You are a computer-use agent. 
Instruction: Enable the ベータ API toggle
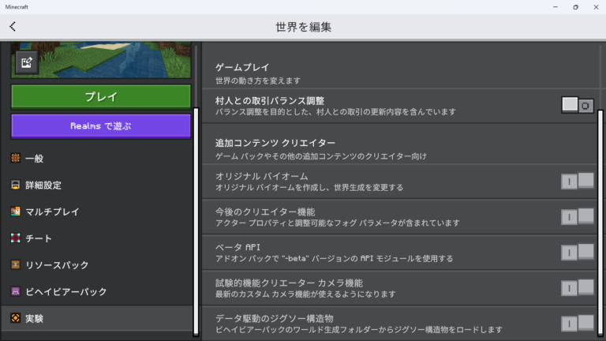[x=577, y=252]
